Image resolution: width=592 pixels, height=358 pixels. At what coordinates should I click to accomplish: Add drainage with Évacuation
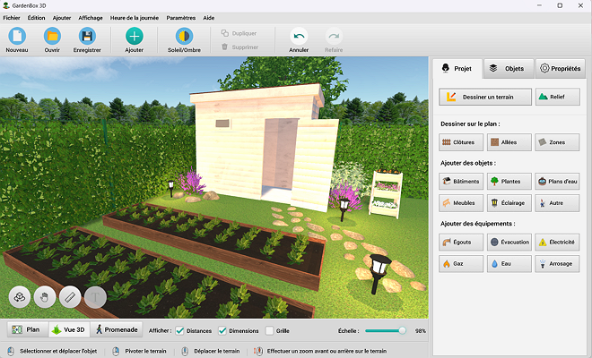(x=509, y=242)
